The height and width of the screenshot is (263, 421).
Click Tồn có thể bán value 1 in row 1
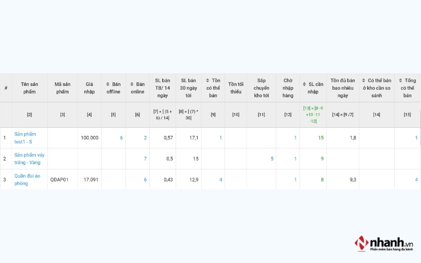pyautogui.click(x=221, y=138)
